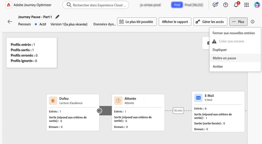262x144 pixels.
Task: Open the app switcher grid
Action: click(247, 5)
